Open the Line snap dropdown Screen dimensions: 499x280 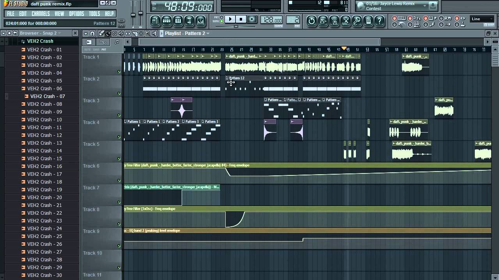(x=482, y=19)
